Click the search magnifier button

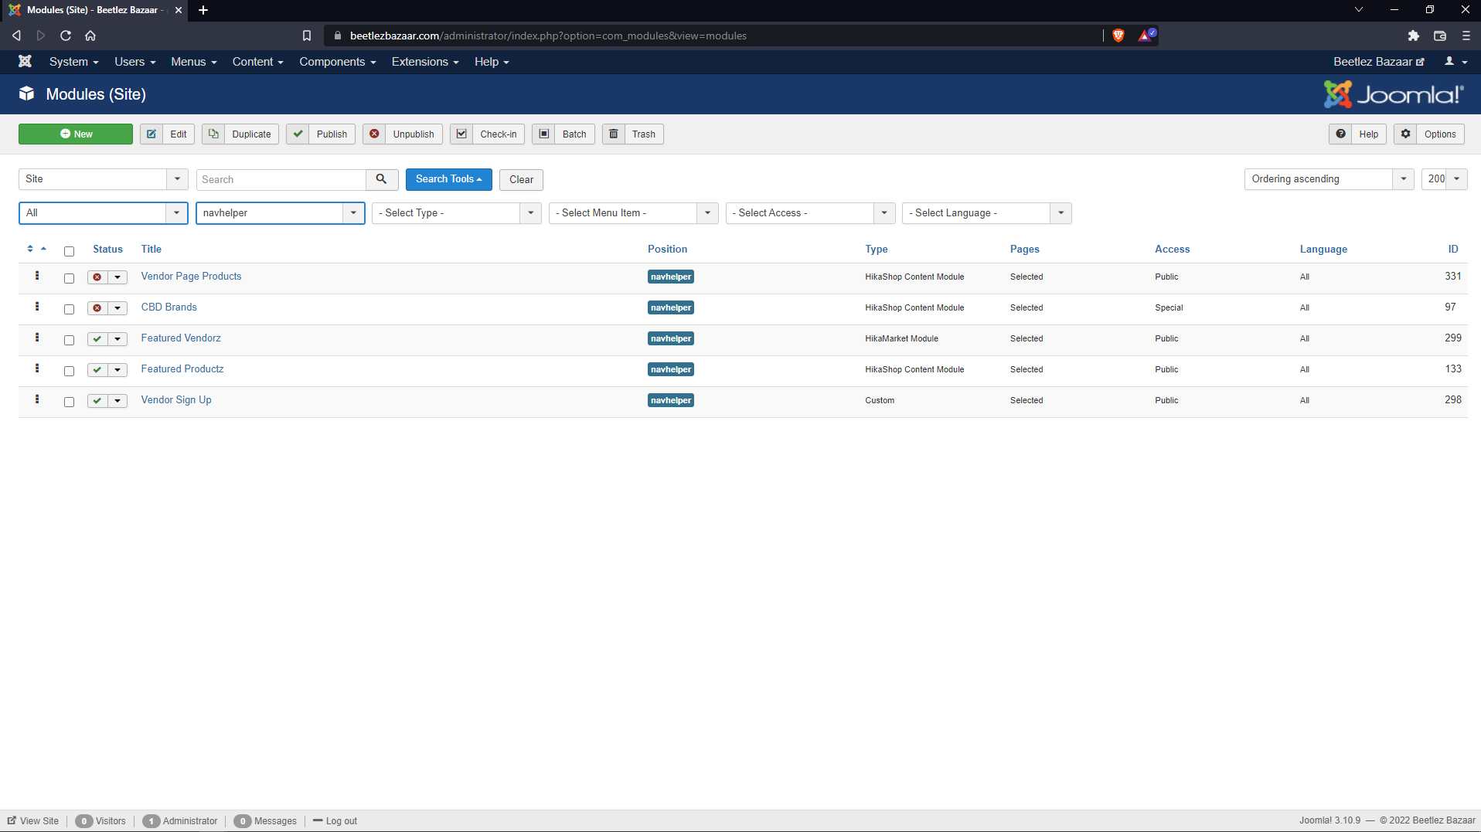tap(382, 179)
